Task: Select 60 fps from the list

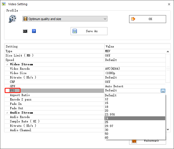Action: coord(135,138)
